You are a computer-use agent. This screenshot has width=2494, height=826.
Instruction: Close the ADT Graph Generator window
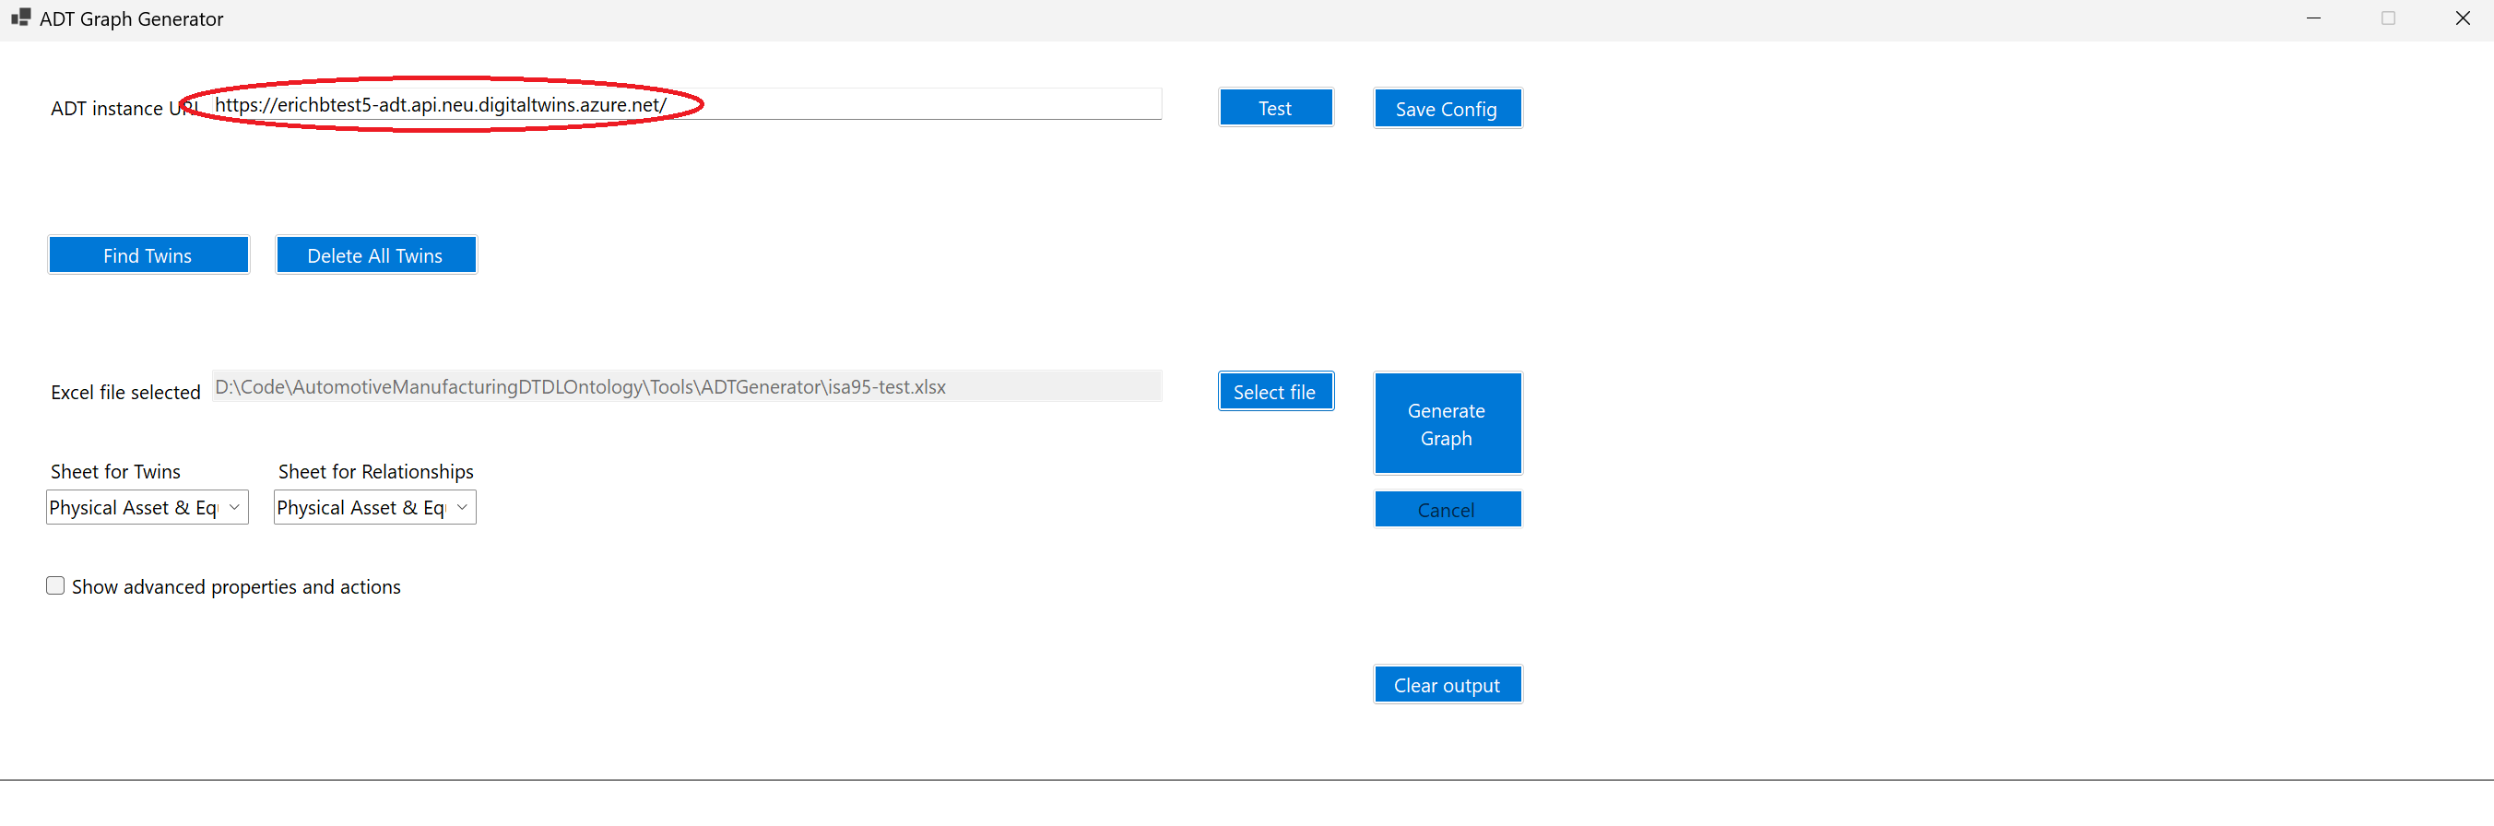2462,18
